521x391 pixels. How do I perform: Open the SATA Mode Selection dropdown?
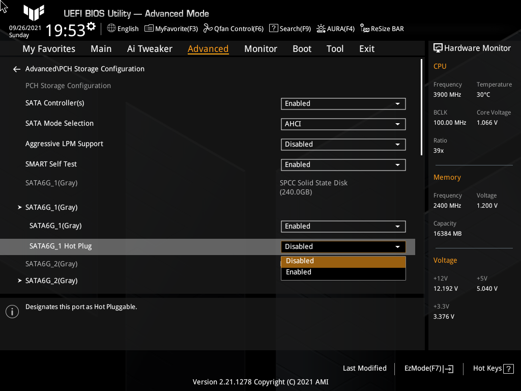(343, 124)
